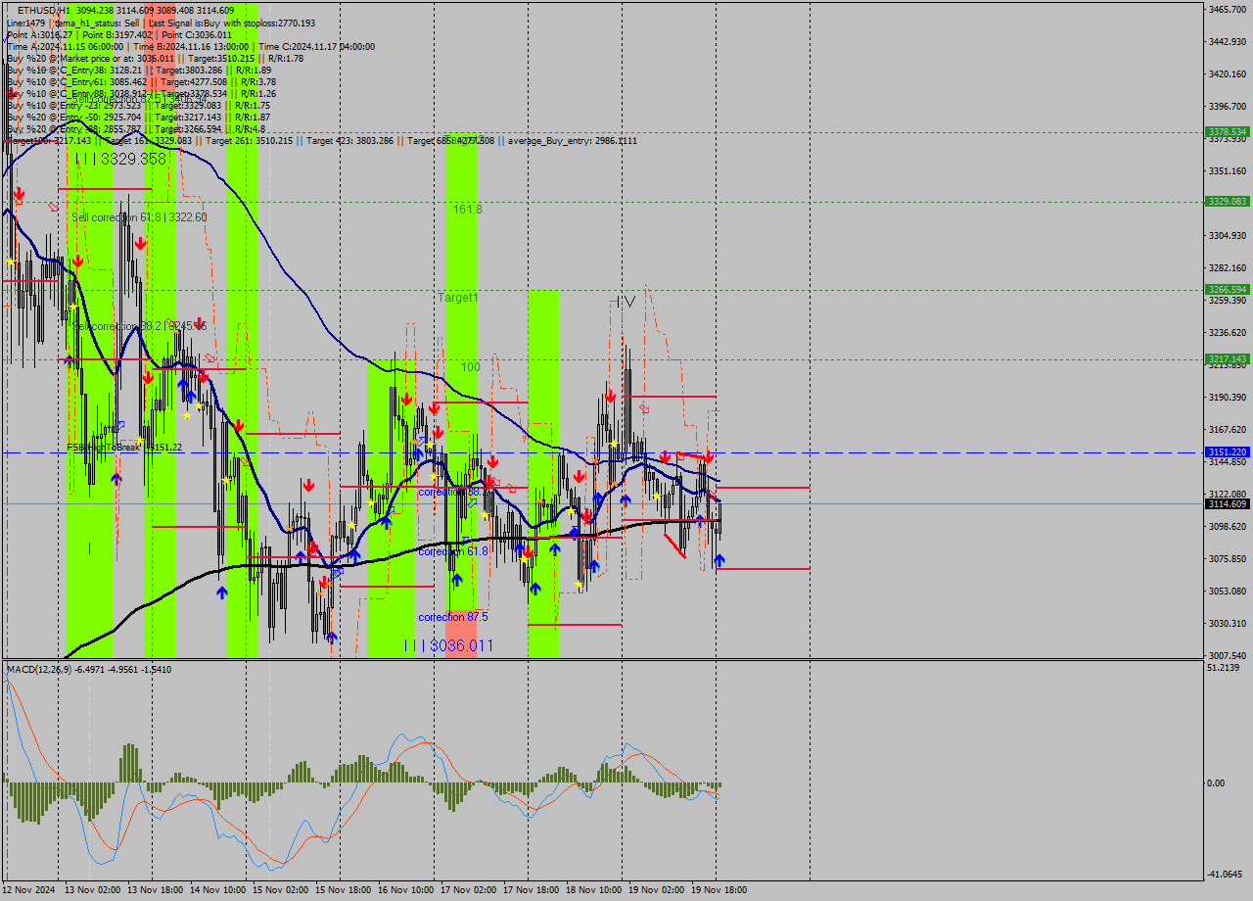
Task: Click the 'Buy %20 @ Market price' line
Action: (155, 58)
